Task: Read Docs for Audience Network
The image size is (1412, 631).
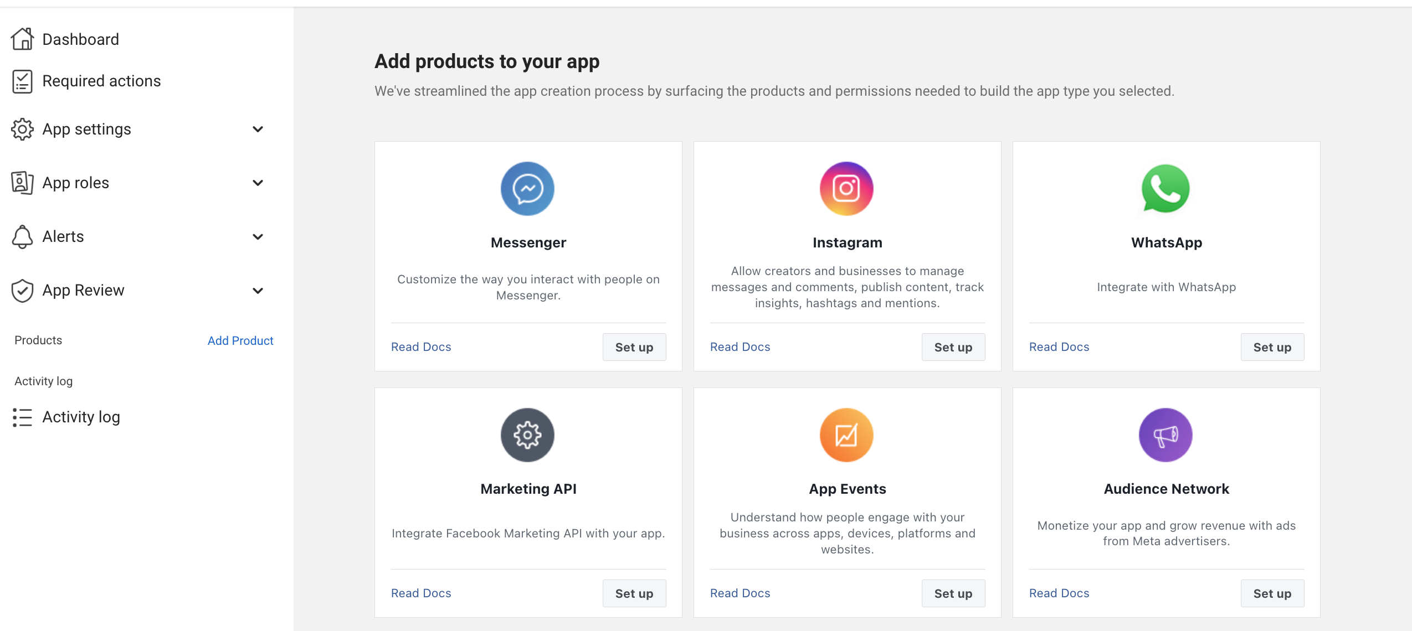Action: [1059, 593]
